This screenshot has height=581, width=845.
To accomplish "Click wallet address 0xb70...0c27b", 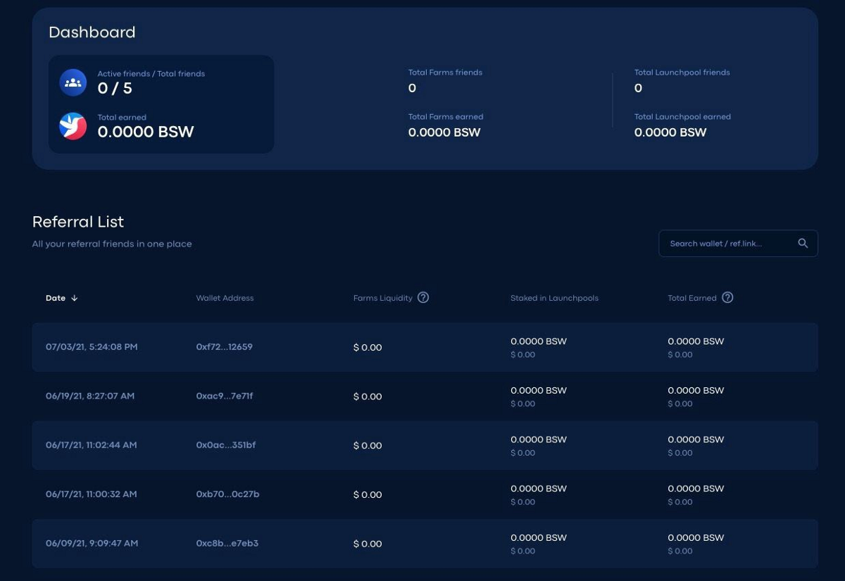I will [227, 494].
